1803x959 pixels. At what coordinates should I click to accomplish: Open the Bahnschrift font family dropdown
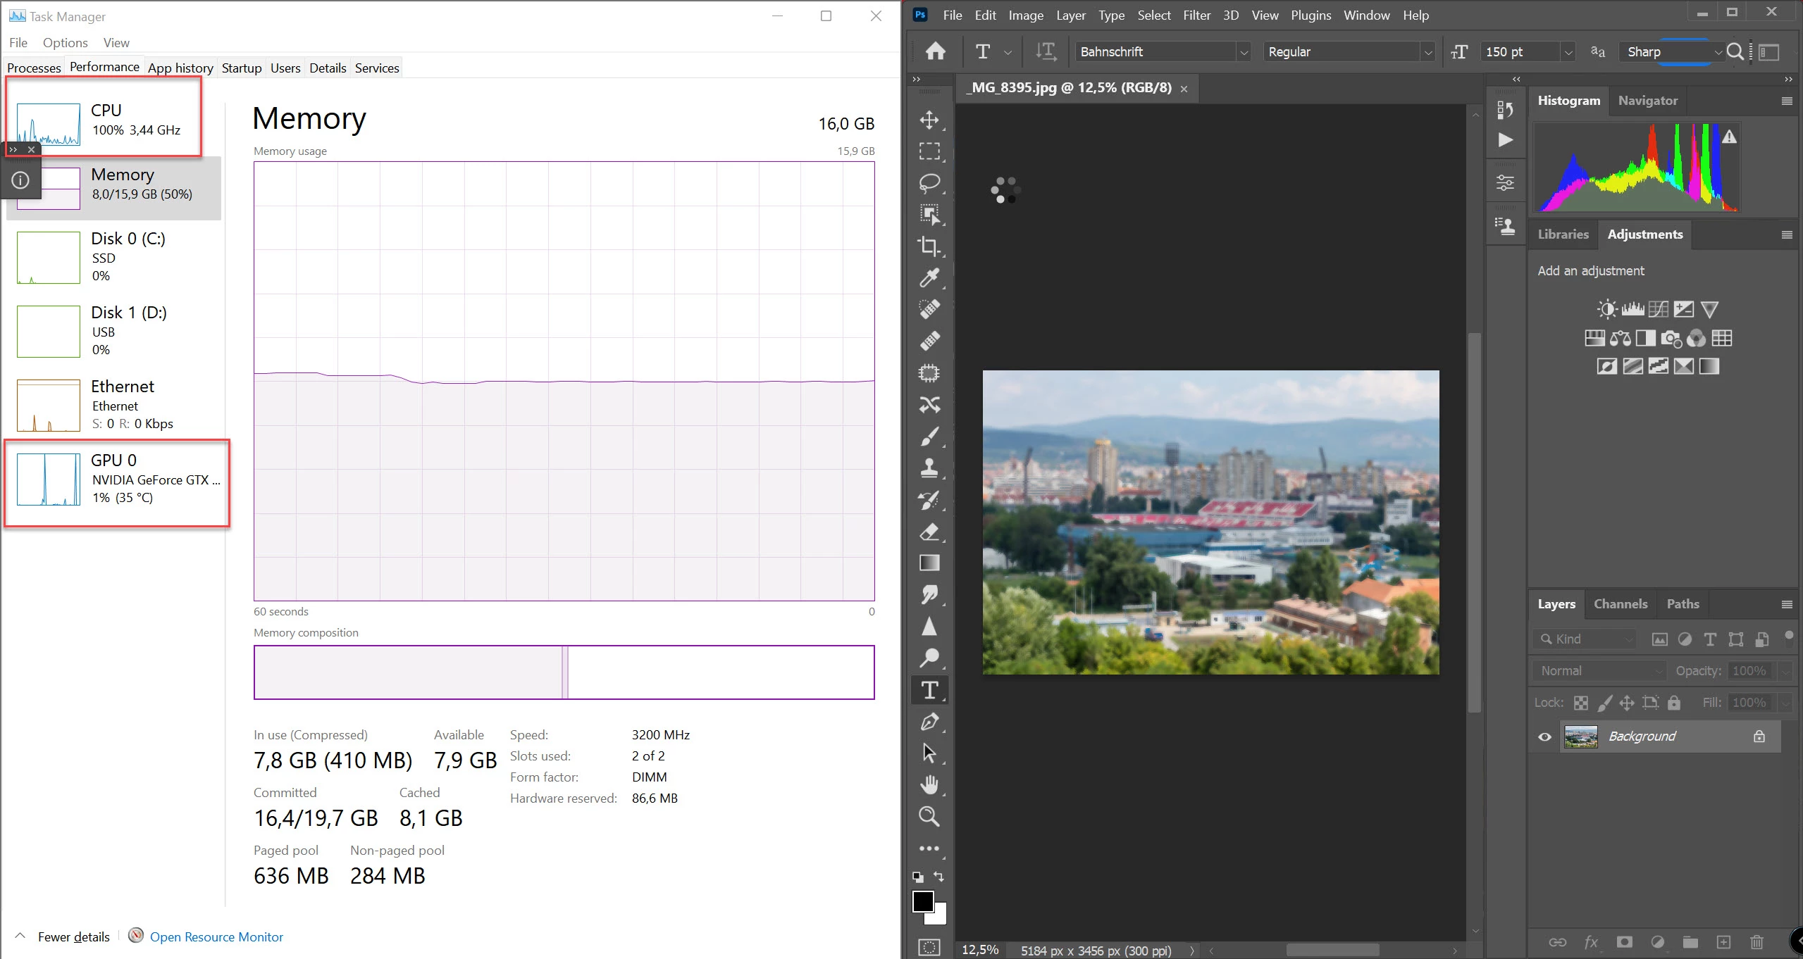coord(1244,52)
